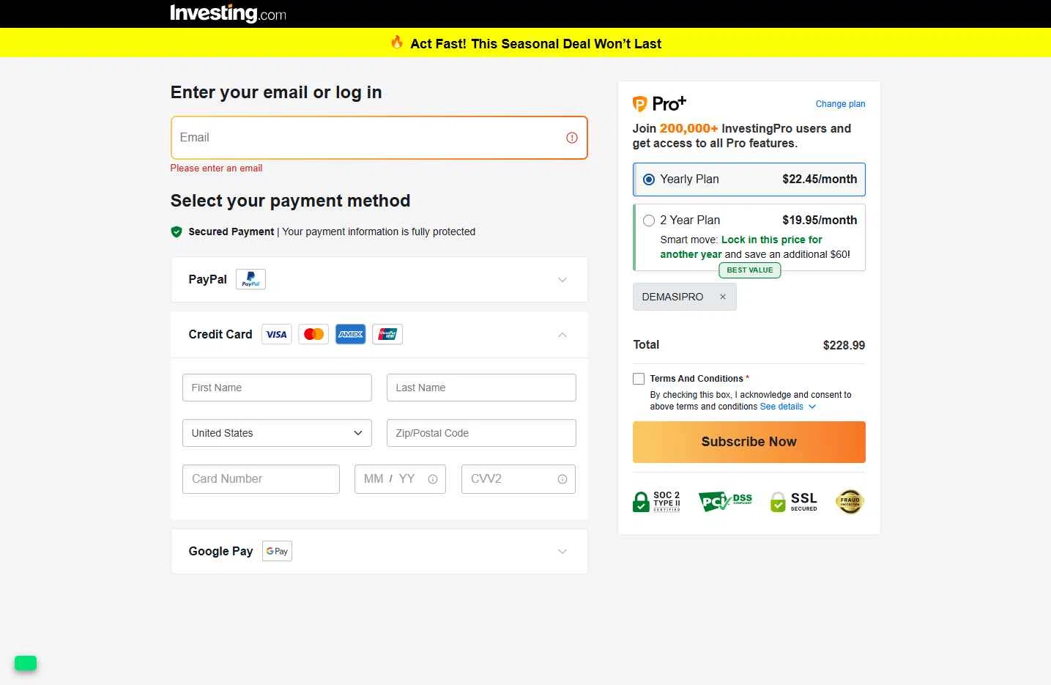Click the info icon in expiry date field

tap(433, 479)
